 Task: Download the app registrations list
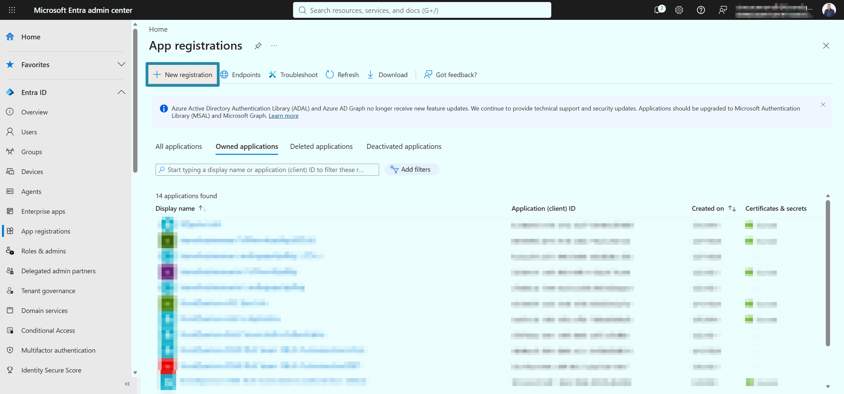(x=387, y=75)
